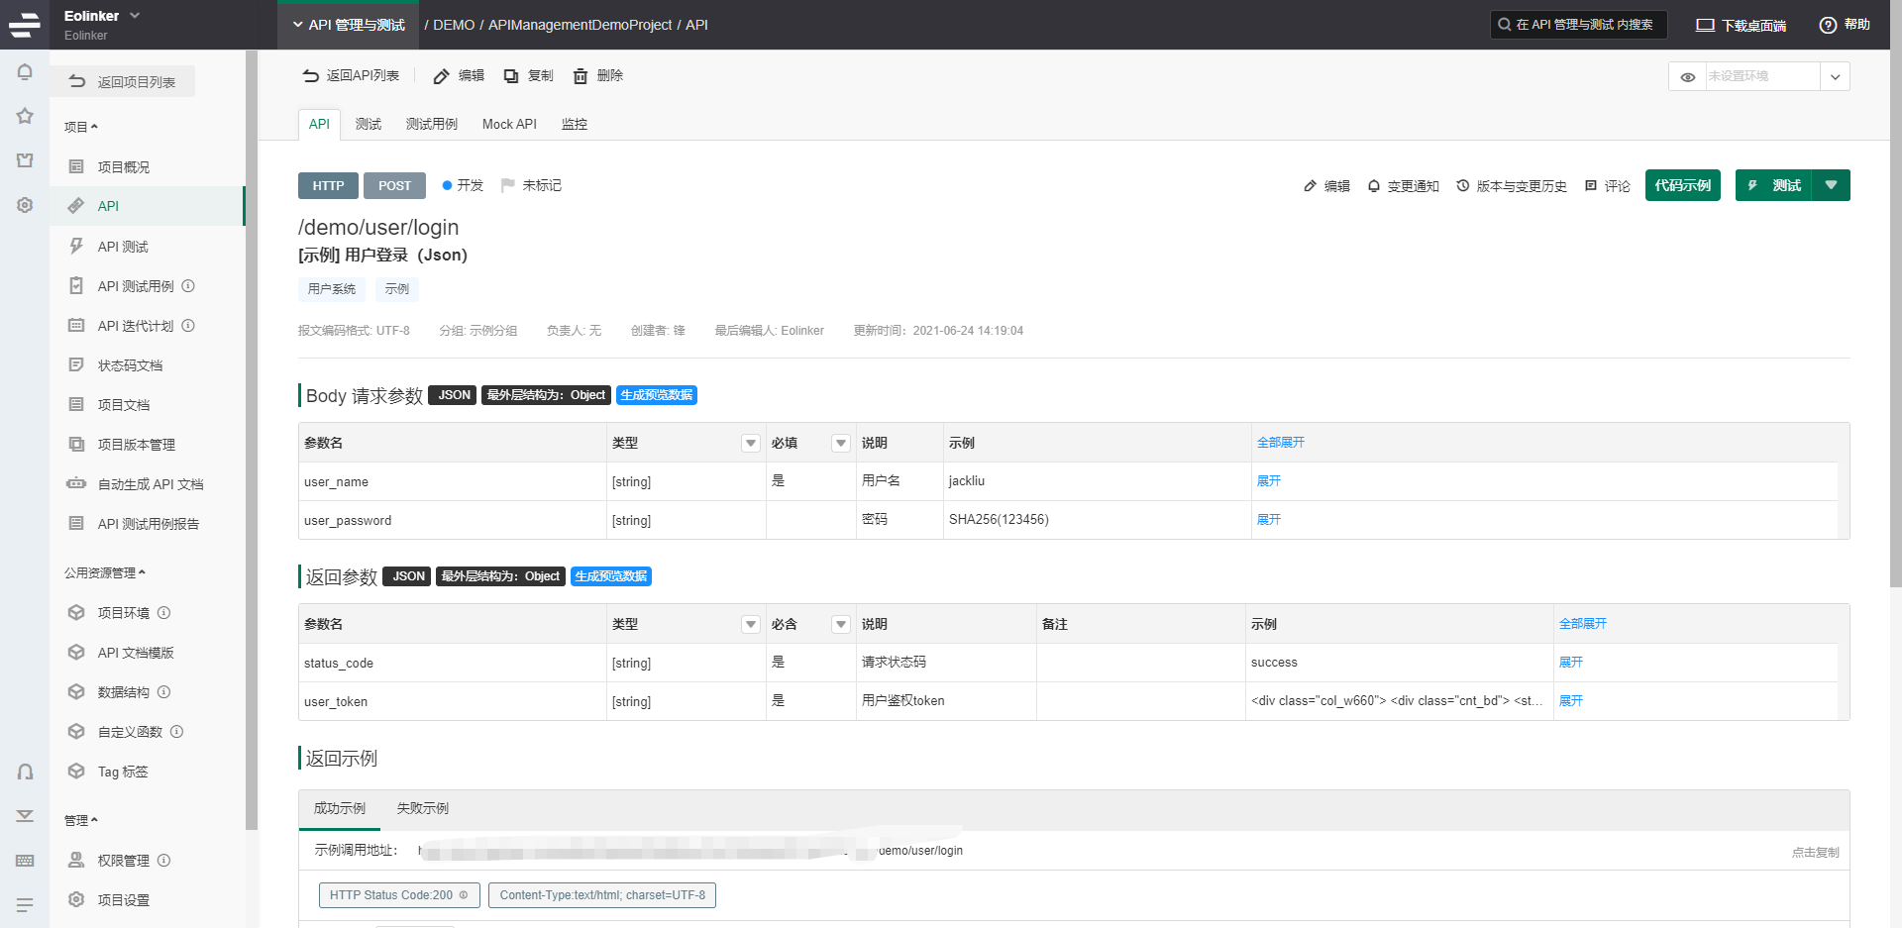Click info icon next to 数据结构
1902x928 pixels.
pyautogui.click(x=164, y=692)
